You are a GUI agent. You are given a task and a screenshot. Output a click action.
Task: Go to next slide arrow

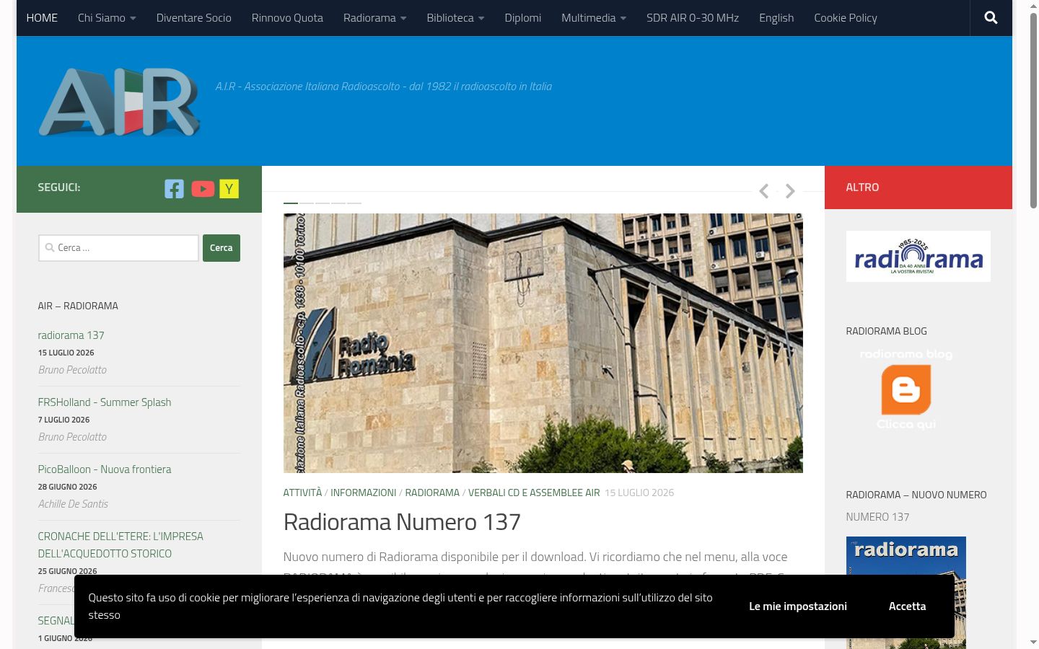[790, 191]
